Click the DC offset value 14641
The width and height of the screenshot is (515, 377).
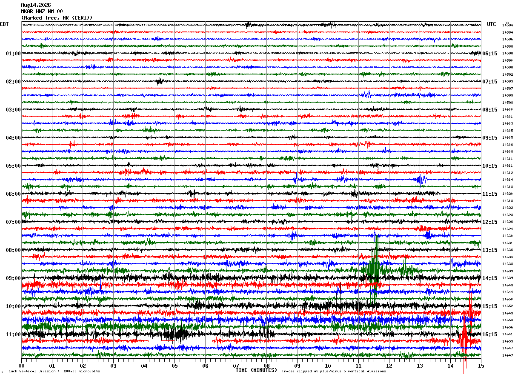coord(507,334)
